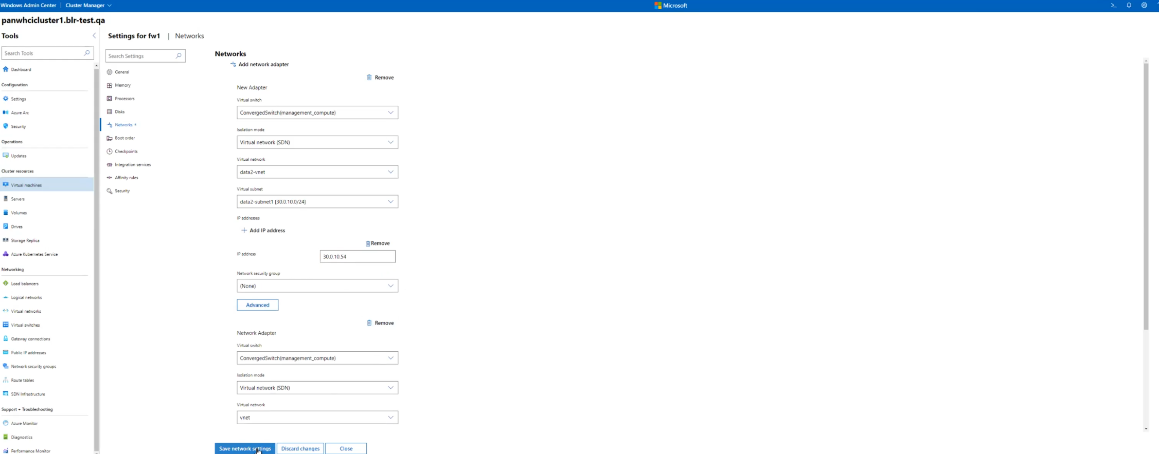
Task: Open the data2-vnet Virtual network dropdown
Action: [317, 172]
